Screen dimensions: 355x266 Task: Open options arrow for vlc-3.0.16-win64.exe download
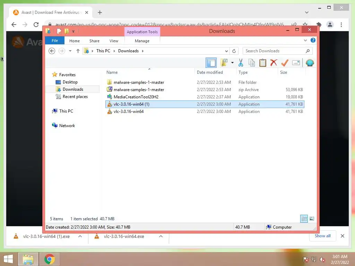(161, 236)
